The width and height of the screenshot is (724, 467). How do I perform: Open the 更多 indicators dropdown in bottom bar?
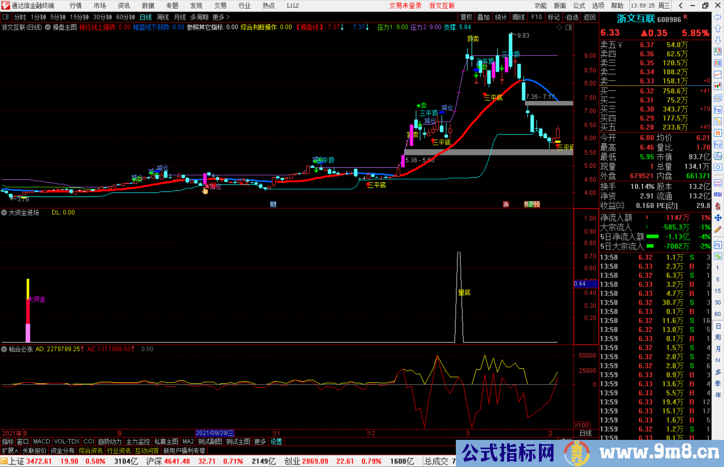[x=260, y=442]
